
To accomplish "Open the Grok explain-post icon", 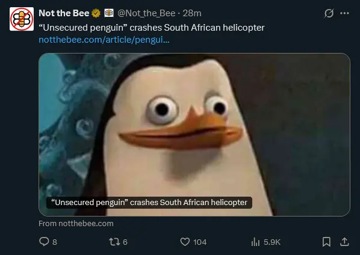I will click(329, 13).
